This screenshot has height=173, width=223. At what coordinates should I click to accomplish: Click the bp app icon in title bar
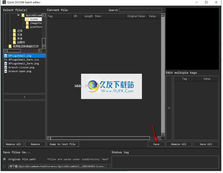[4, 2]
